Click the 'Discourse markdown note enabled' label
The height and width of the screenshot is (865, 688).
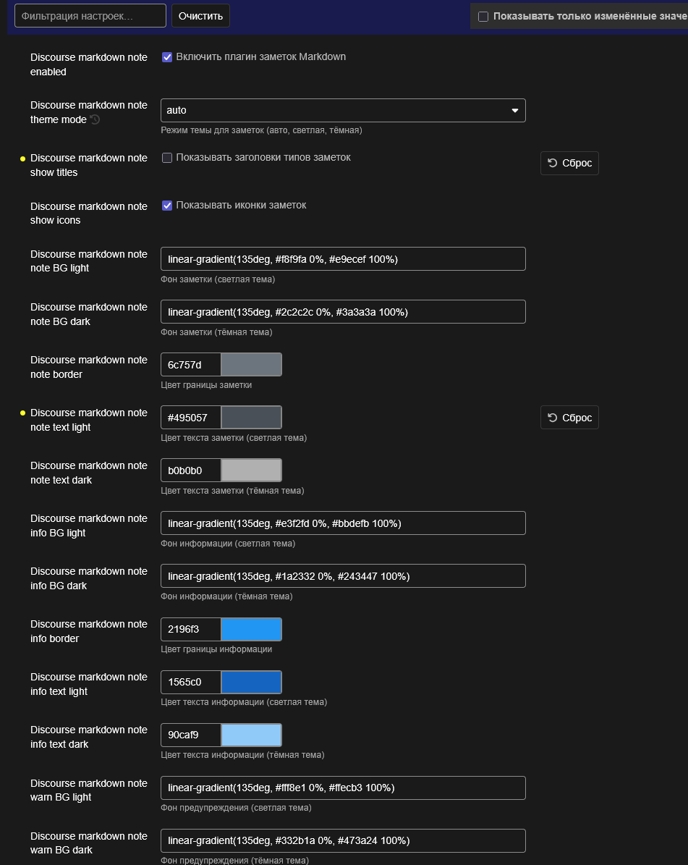89,64
